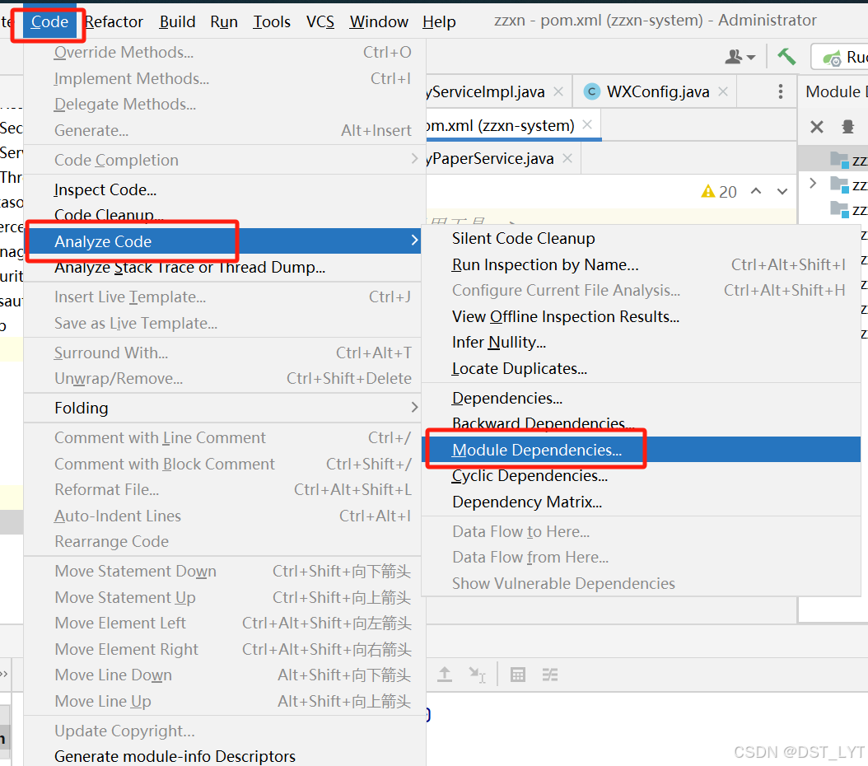
Task: Click the export icon in bottom toolbar
Action: tap(445, 674)
